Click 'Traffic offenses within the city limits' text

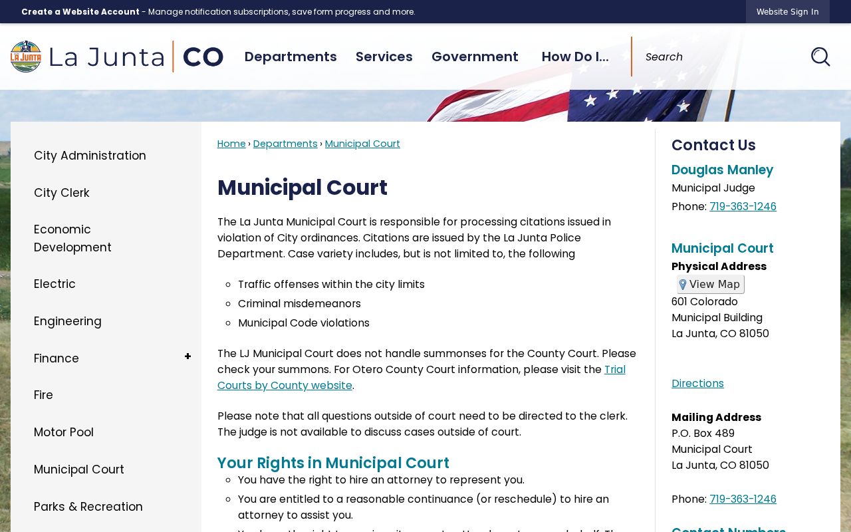(331, 285)
